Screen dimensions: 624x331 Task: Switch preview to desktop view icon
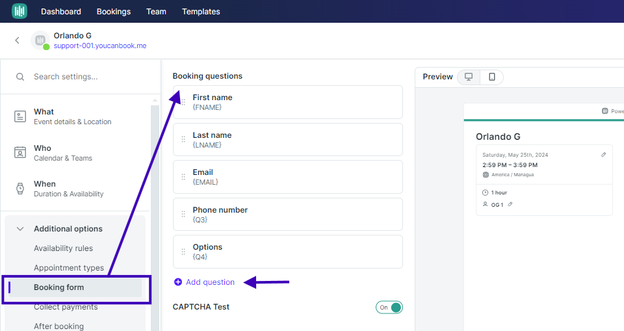pyautogui.click(x=469, y=77)
